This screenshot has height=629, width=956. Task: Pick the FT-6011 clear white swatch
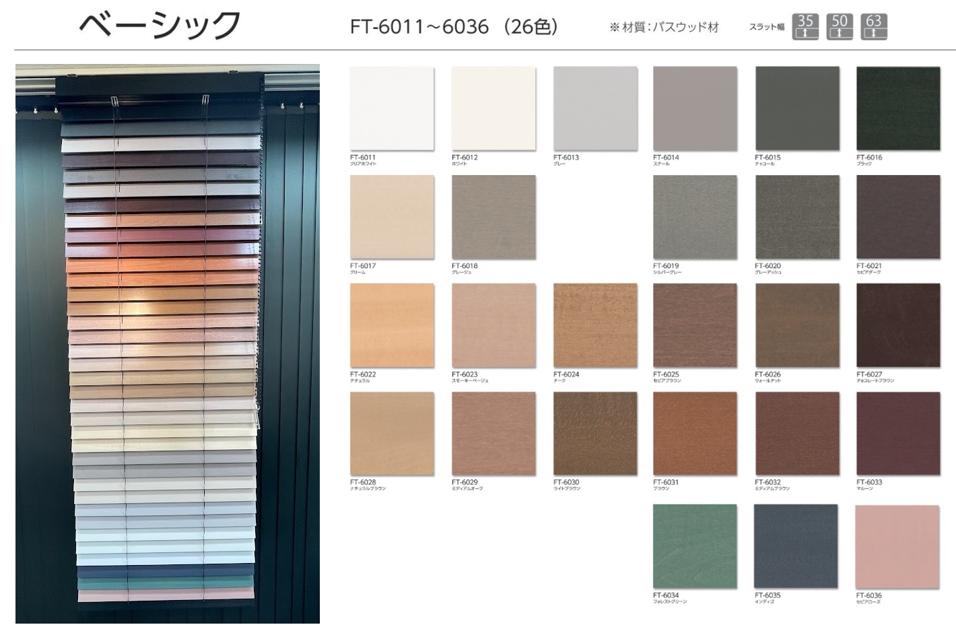pyautogui.click(x=392, y=108)
